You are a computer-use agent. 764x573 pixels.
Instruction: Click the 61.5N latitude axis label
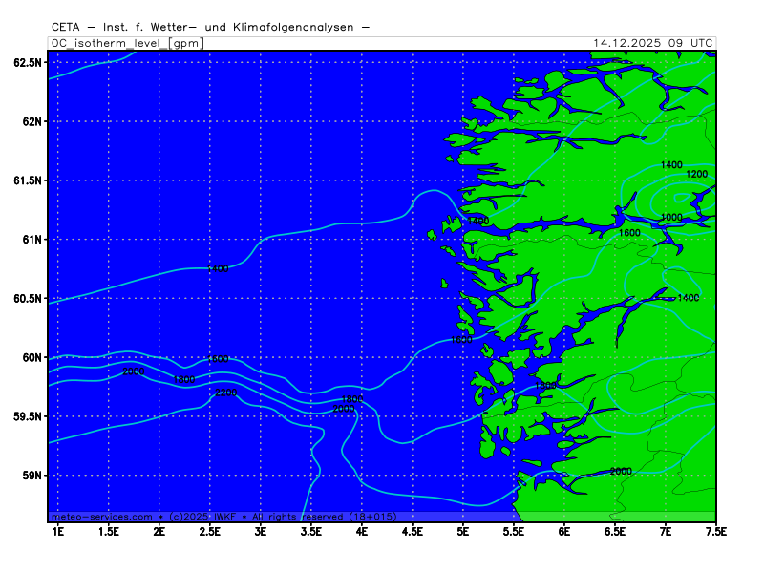click(28, 180)
